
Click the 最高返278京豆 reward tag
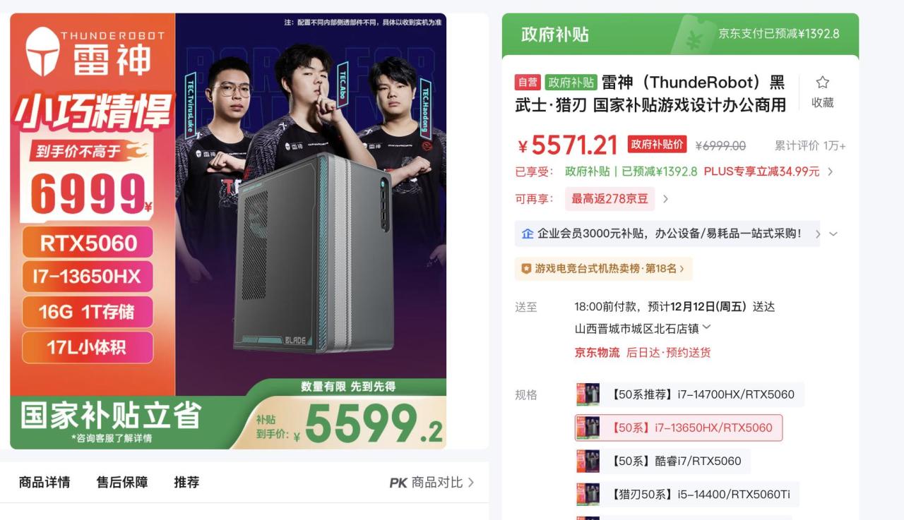[x=609, y=199]
